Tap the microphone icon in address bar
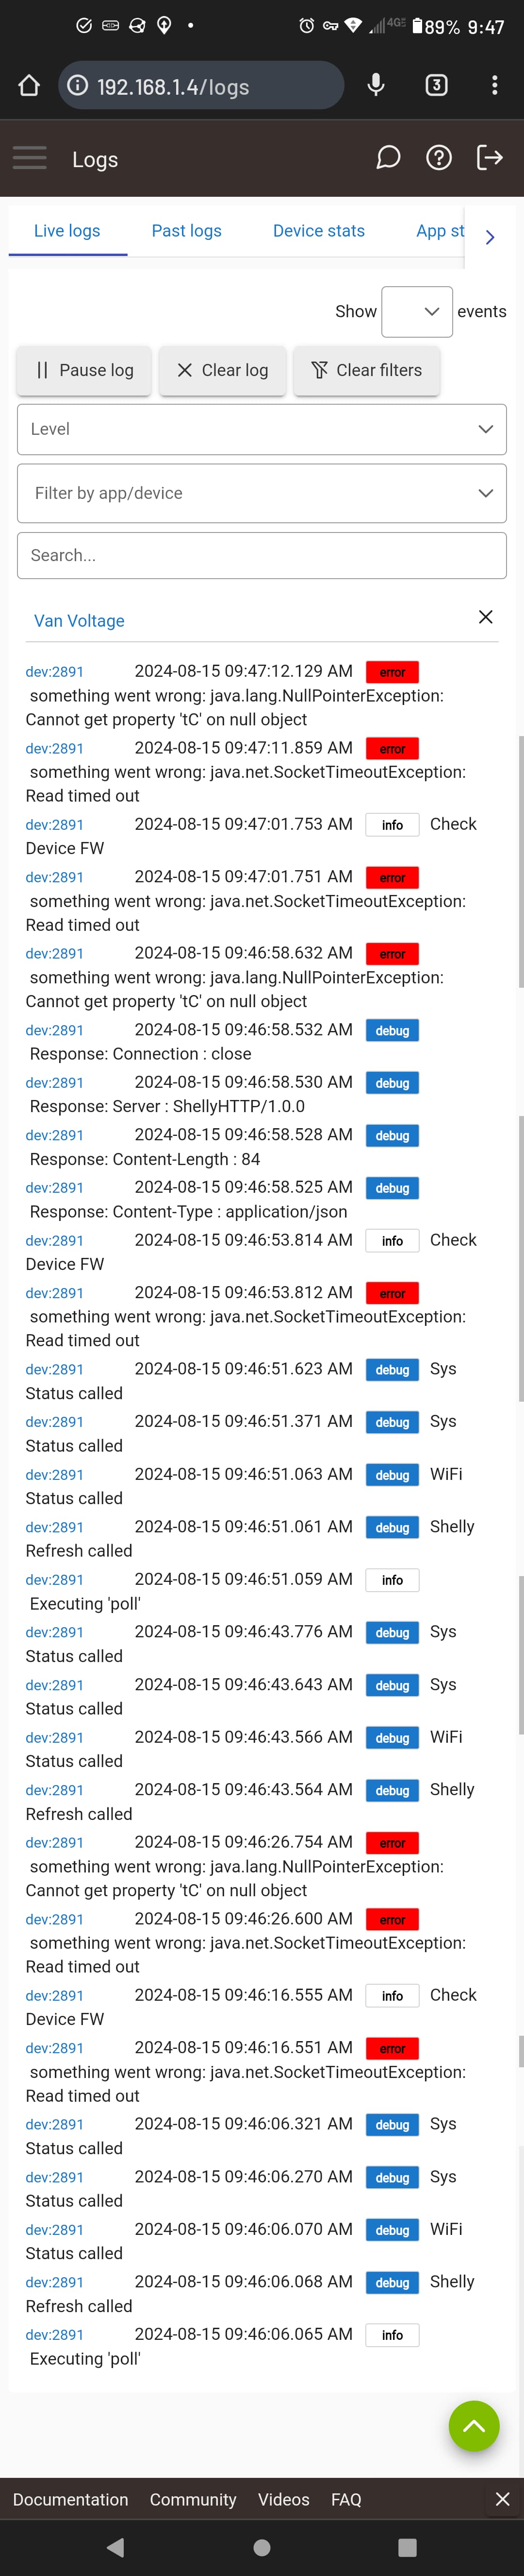Image resolution: width=524 pixels, height=2576 pixels. click(377, 86)
